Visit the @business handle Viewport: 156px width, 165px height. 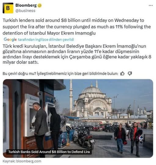25,11
